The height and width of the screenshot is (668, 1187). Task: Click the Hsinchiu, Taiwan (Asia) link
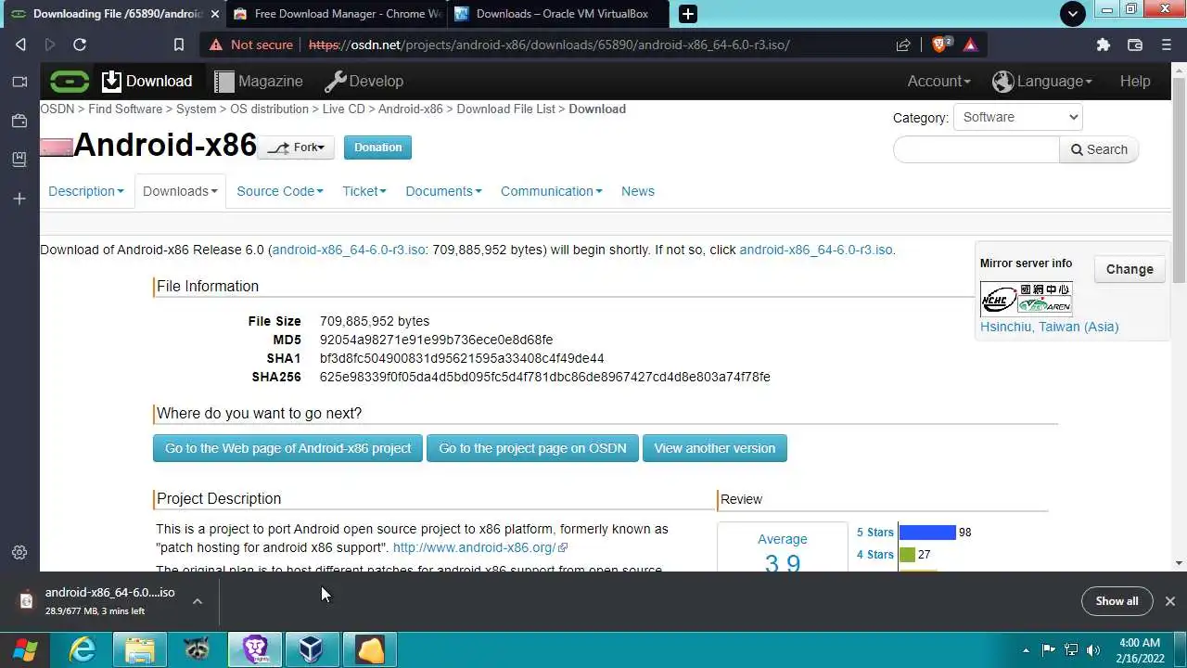(x=1049, y=327)
